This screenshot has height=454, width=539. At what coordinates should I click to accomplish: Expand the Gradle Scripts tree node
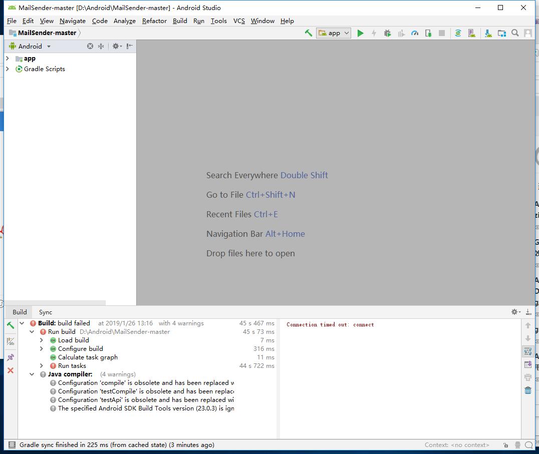pyautogui.click(x=8, y=69)
